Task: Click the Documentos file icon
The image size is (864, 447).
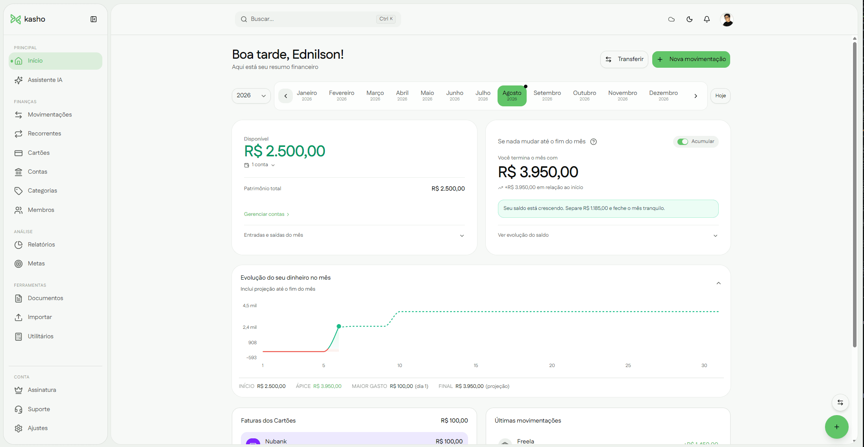Action: pyautogui.click(x=19, y=298)
